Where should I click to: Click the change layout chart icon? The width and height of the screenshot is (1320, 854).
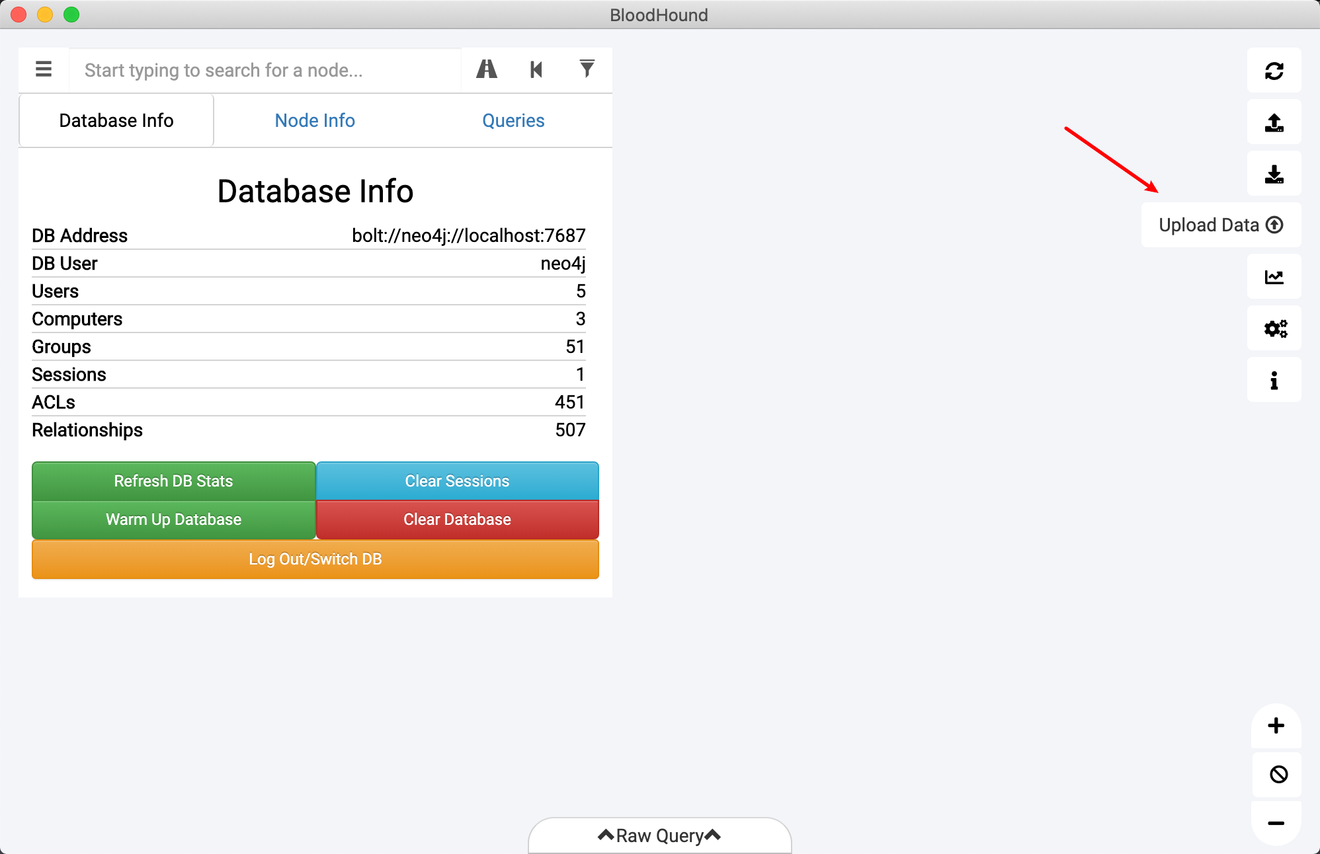coord(1274,277)
